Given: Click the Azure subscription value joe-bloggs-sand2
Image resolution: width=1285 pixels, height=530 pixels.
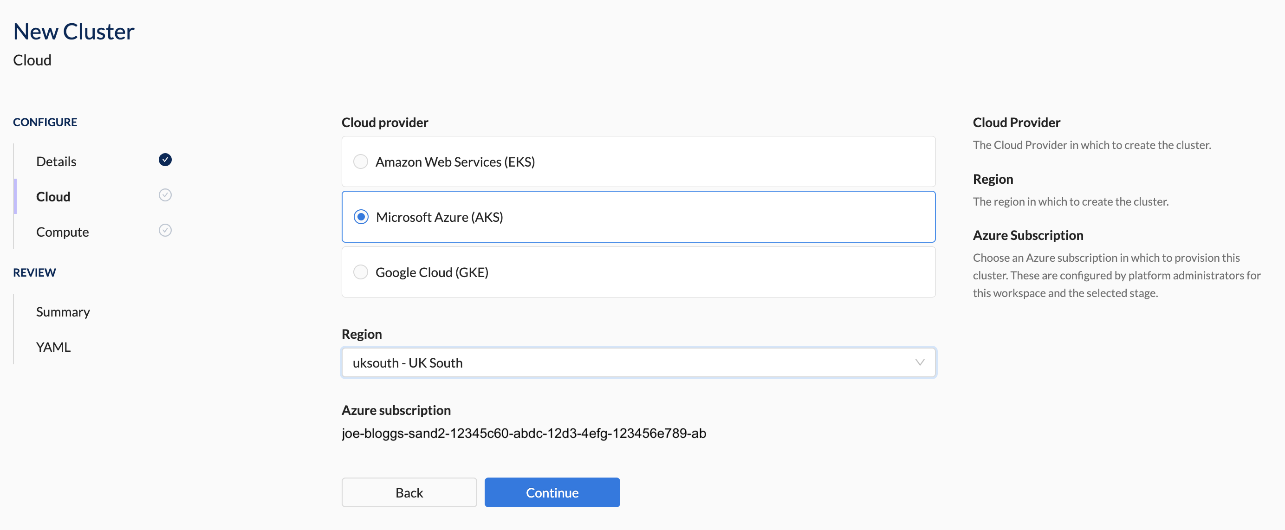Looking at the screenshot, I should [524, 433].
